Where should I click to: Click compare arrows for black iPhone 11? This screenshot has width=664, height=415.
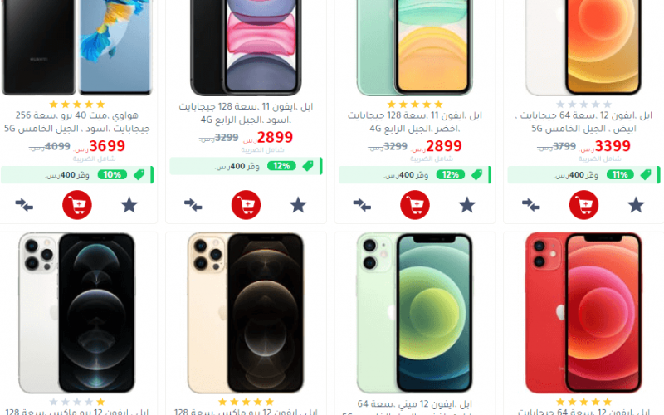point(193,205)
